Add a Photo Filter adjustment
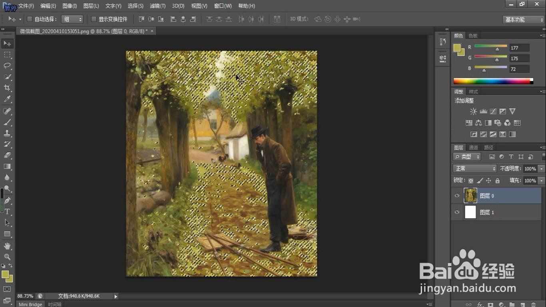 point(498,123)
